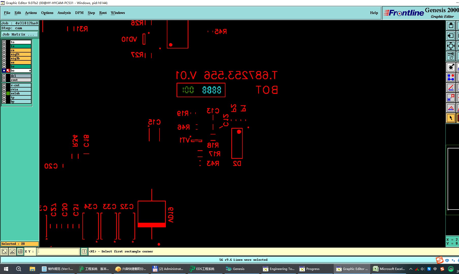Image resolution: width=459 pixels, height=274 pixels.
Task: Click the X Y coordinate input field
Action: tap(58, 251)
